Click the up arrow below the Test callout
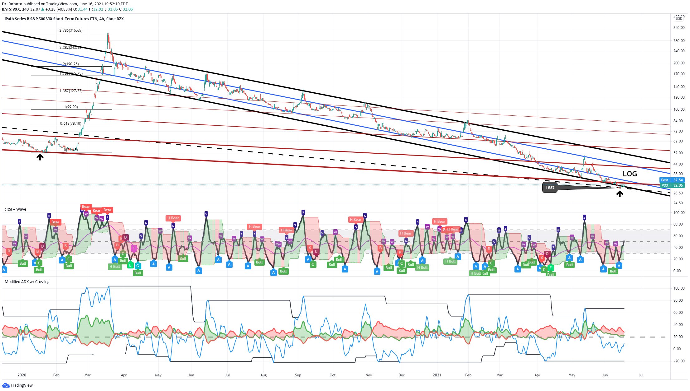690x391 pixels. pyautogui.click(x=620, y=194)
